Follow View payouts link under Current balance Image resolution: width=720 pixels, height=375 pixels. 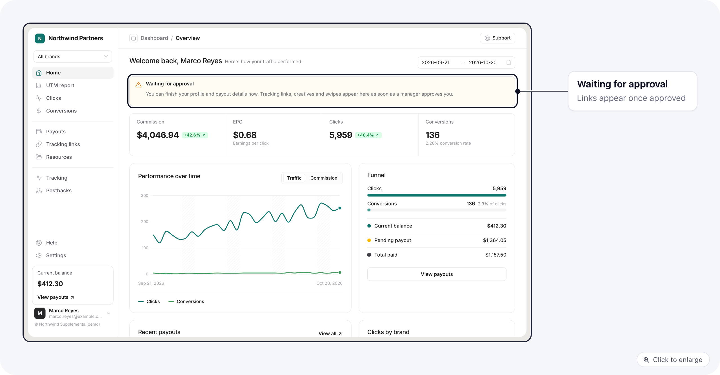55,297
